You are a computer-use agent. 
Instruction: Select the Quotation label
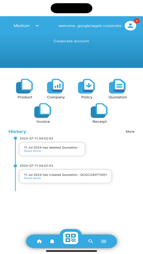(x=118, y=97)
